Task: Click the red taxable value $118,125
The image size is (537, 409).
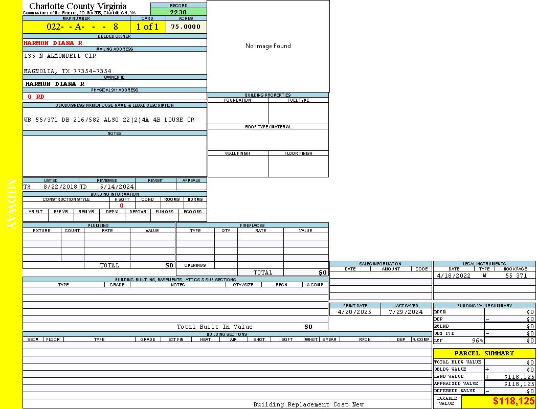Action: point(513,401)
